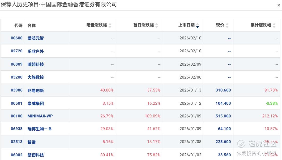Open 壁仞科技 stock page
282x160 pixels.
click(36, 155)
